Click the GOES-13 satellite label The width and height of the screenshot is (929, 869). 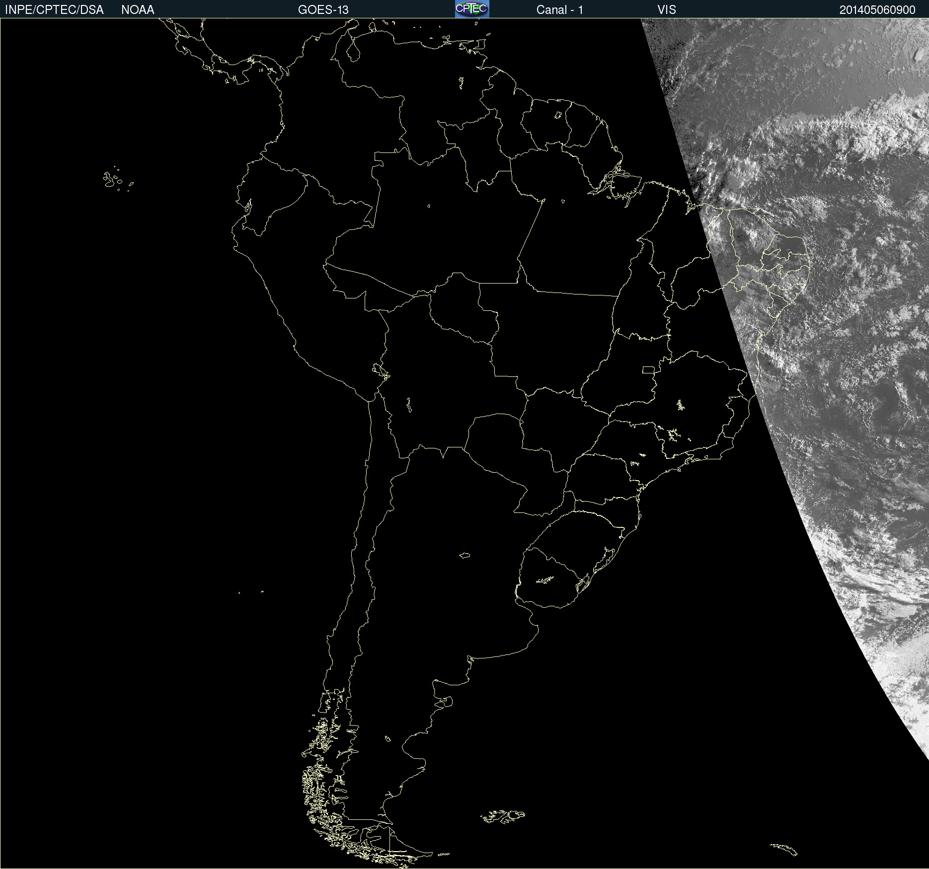tap(323, 10)
